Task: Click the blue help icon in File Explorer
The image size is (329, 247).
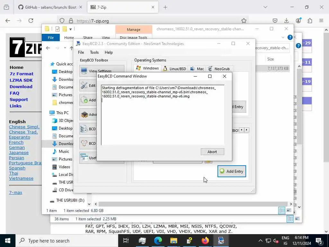Action: click(290, 37)
